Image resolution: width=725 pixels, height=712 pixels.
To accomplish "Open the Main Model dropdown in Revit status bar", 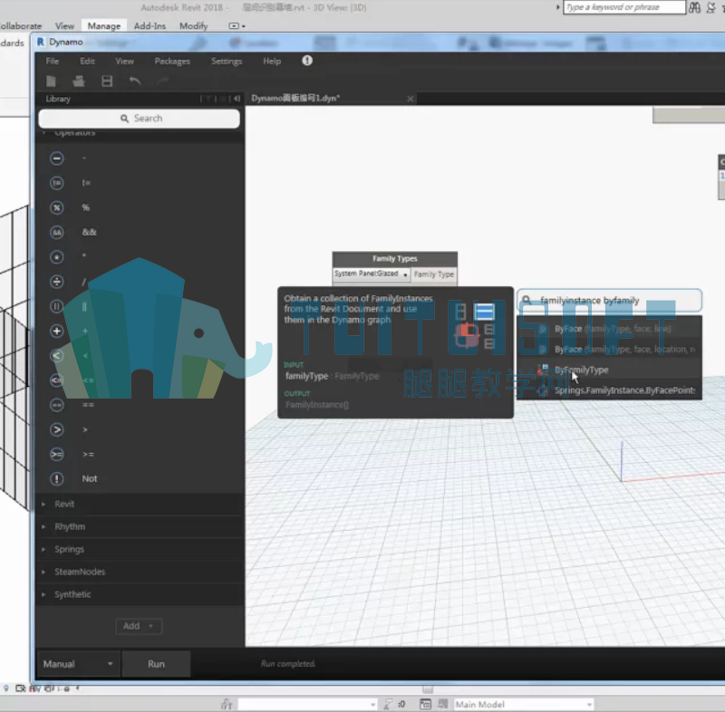I will (x=524, y=704).
